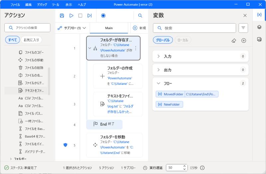Viewport: 266px width, 174px height.
Task: Run the flow with the play icon
Action: pos(71,16)
